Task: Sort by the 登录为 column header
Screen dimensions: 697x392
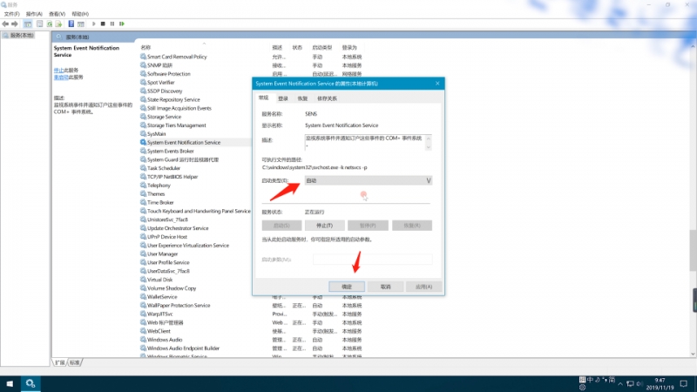Action: click(x=349, y=48)
